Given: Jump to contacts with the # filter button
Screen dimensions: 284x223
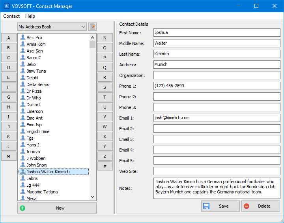Looking at the screenshot, I should (105, 166).
